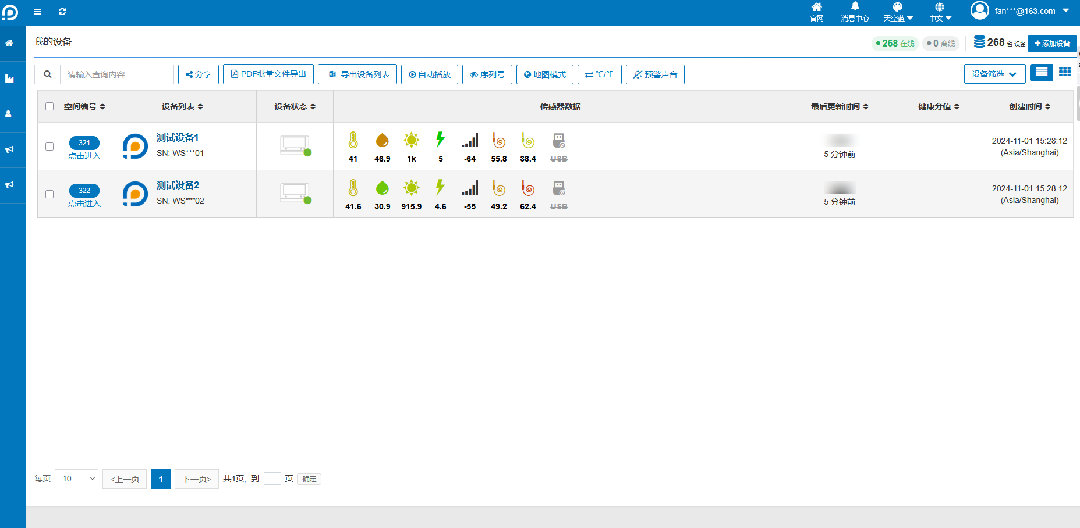
Task: Open the per-page 10 dropdown
Action: 76,479
